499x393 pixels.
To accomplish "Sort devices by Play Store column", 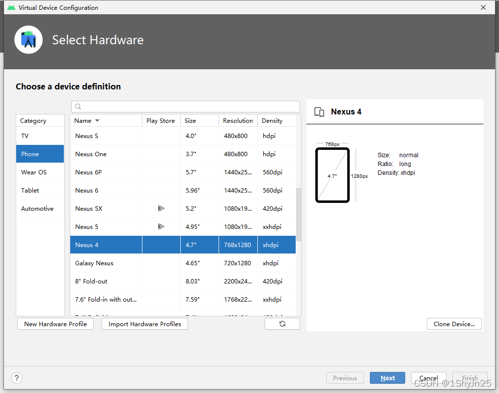I will [x=161, y=121].
